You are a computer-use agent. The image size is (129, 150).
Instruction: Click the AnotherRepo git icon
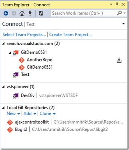[22, 60]
